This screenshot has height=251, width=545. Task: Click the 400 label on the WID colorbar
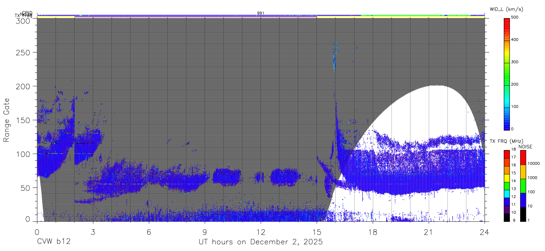click(515, 39)
